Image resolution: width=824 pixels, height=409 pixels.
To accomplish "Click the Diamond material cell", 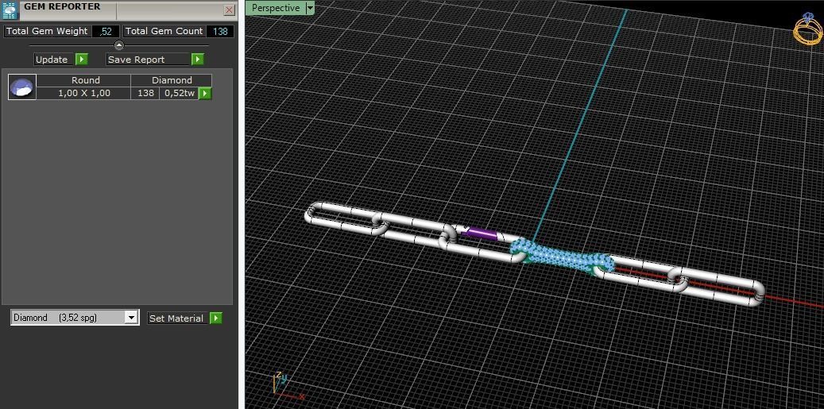I will [172, 80].
